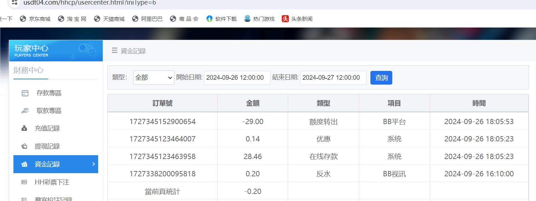Click the 存款專區 card icon
The height and width of the screenshot is (201, 536).
tap(25, 93)
